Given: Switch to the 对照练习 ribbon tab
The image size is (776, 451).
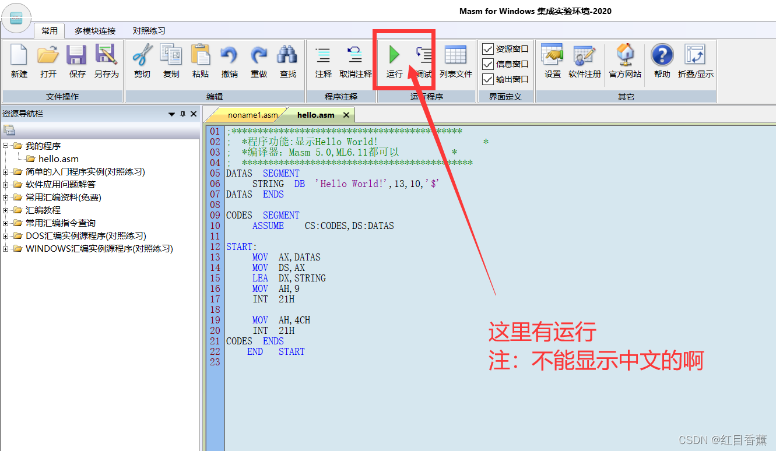Looking at the screenshot, I should point(149,31).
